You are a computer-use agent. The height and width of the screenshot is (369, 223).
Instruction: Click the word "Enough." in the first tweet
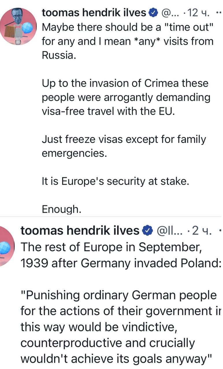click(x=62, y=209)
